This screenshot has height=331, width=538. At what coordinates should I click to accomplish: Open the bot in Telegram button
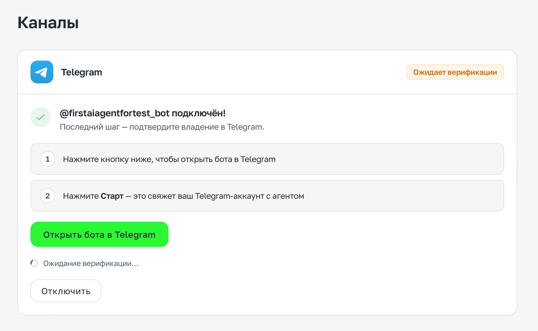(x=99, y=234)
